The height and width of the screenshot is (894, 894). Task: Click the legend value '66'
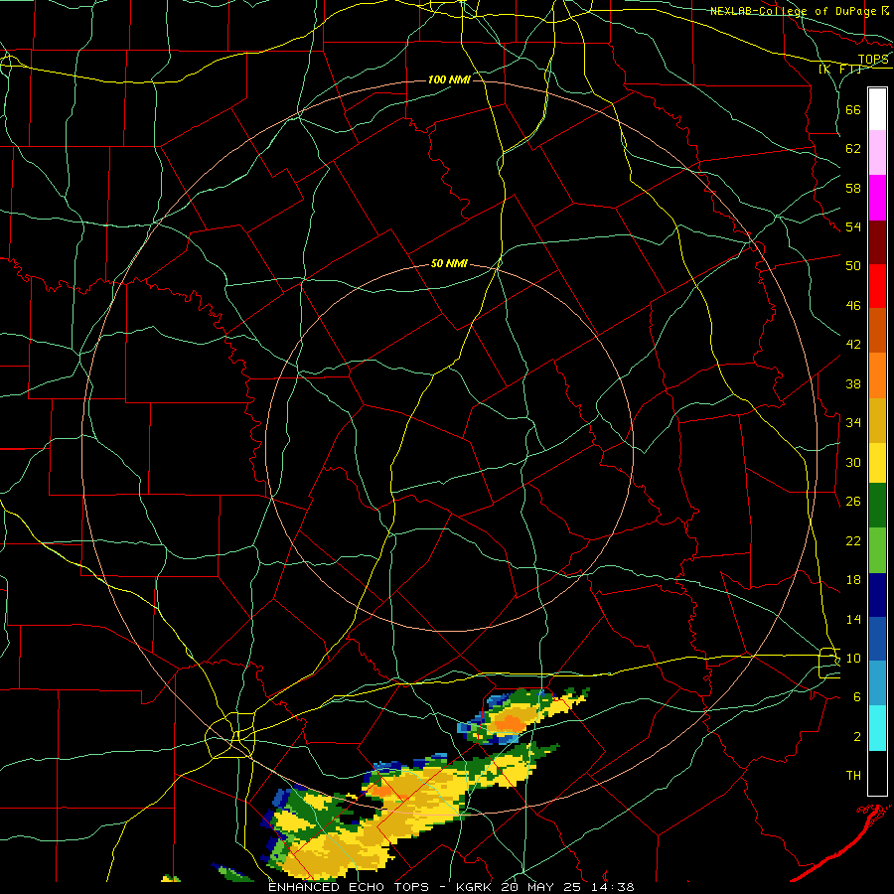853,109
